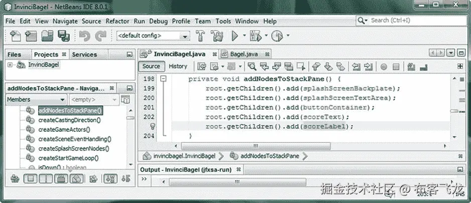Screen dimensions: 471x203
Task: Clean and Build with the hammer-broom icon
Action: pyautogui.click(x=217, y=36)
